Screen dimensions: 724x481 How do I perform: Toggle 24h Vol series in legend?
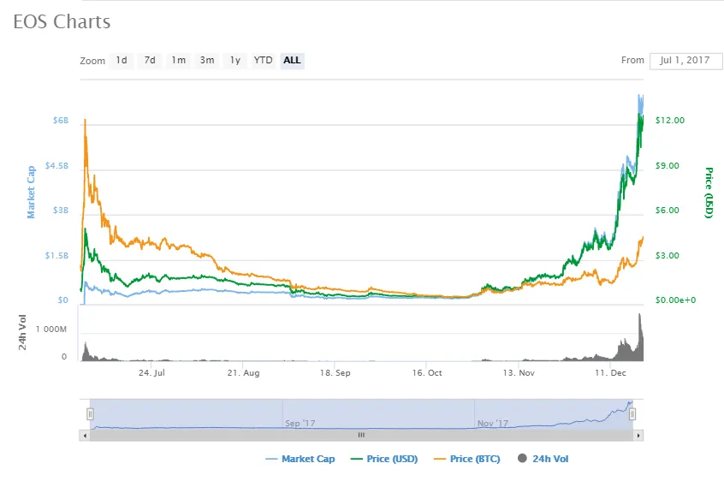tap(543, 459)
